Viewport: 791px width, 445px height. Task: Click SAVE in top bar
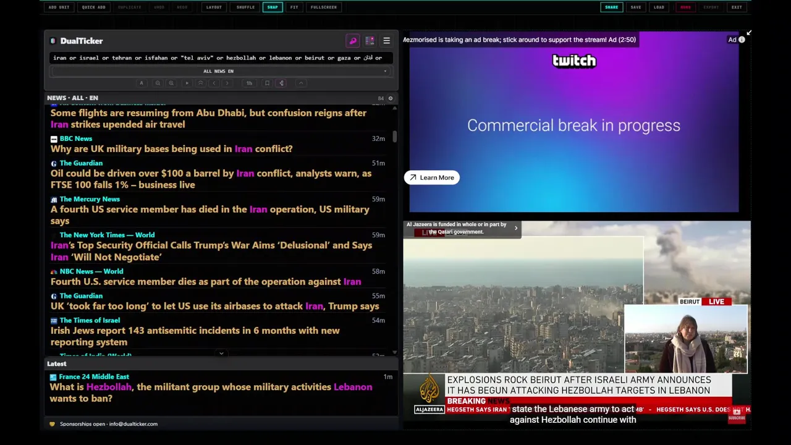pos(636,7)
